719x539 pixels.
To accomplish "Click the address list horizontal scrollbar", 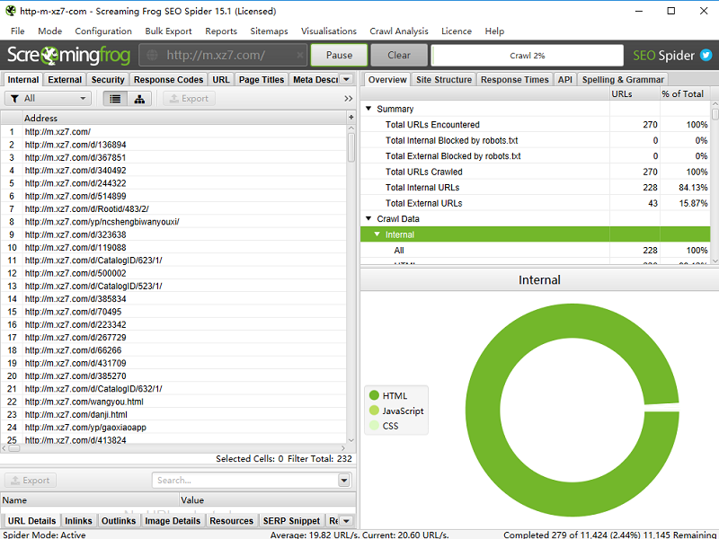I will (x=174, y=448).
